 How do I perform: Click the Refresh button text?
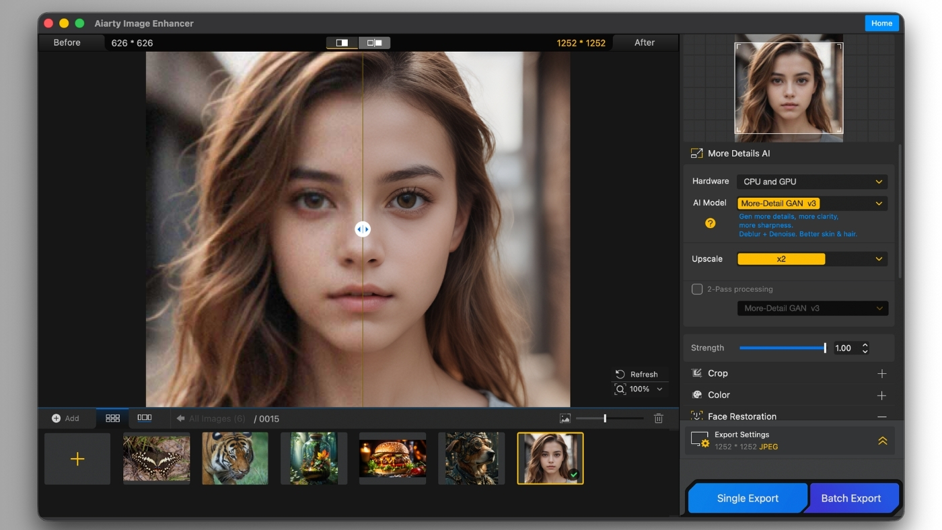coord(644,375)
